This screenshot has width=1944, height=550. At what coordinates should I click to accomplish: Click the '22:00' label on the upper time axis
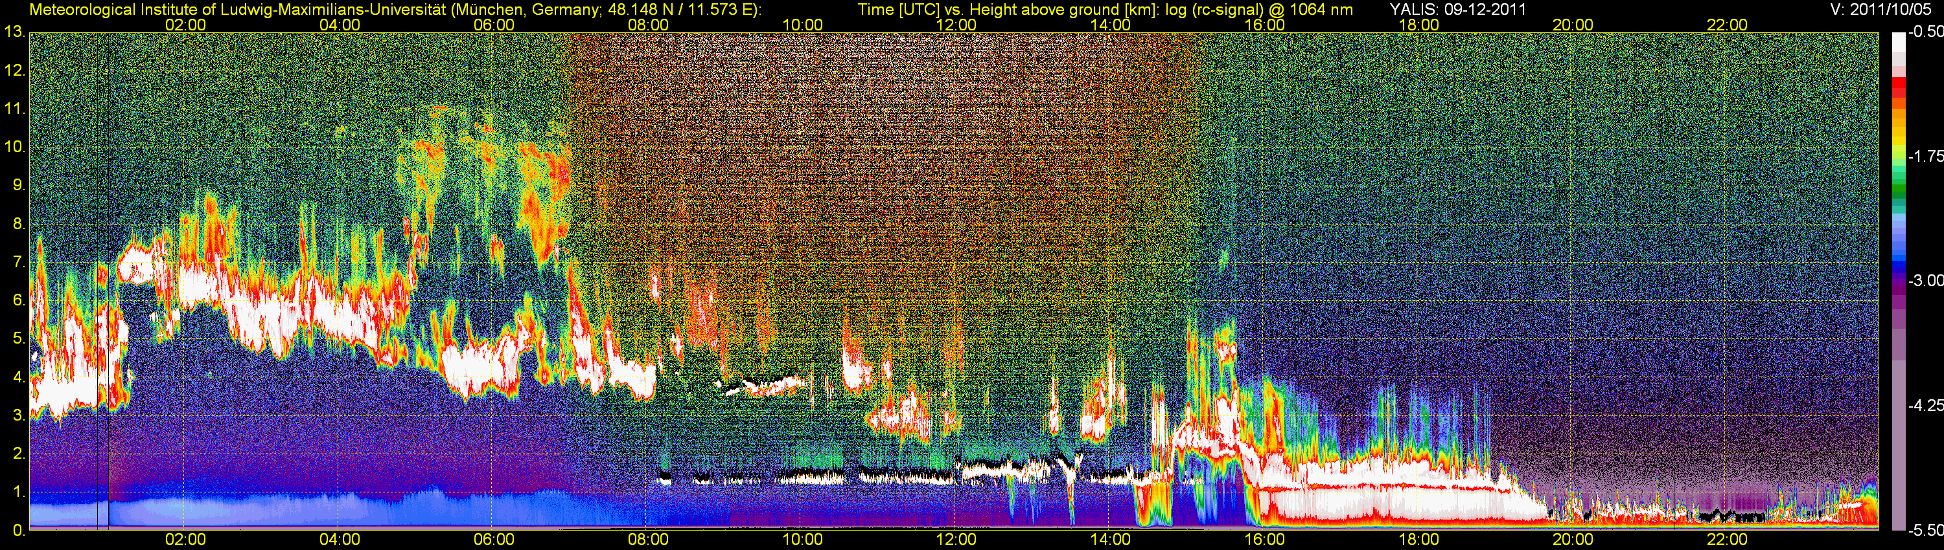tap(1728, 25)
